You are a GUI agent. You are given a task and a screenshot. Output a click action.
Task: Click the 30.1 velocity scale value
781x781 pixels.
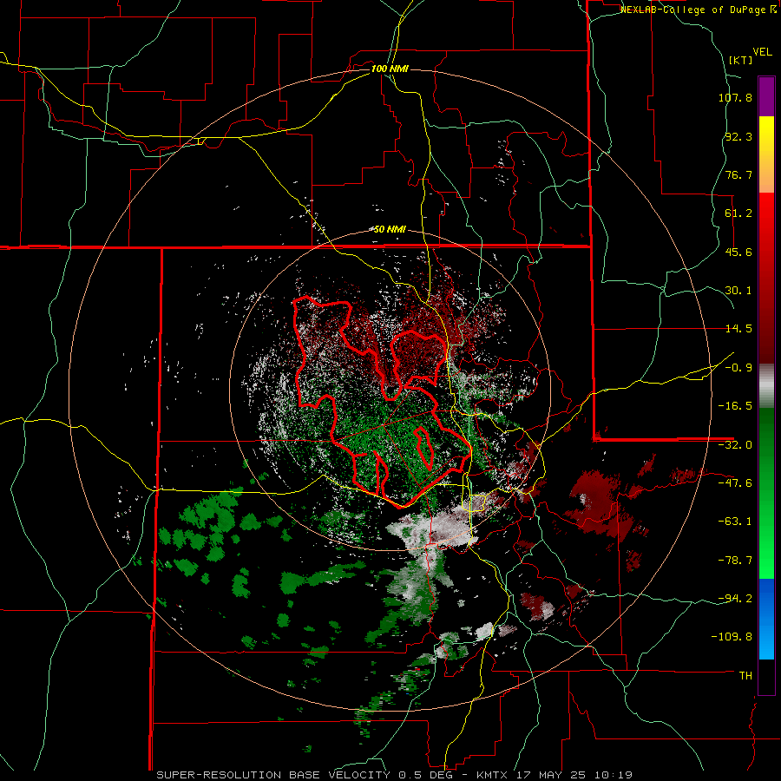point(738,291)
